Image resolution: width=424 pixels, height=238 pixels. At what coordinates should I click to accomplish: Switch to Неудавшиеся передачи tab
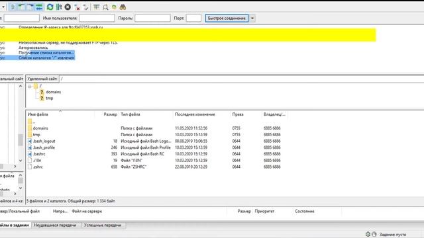[55, 225]
